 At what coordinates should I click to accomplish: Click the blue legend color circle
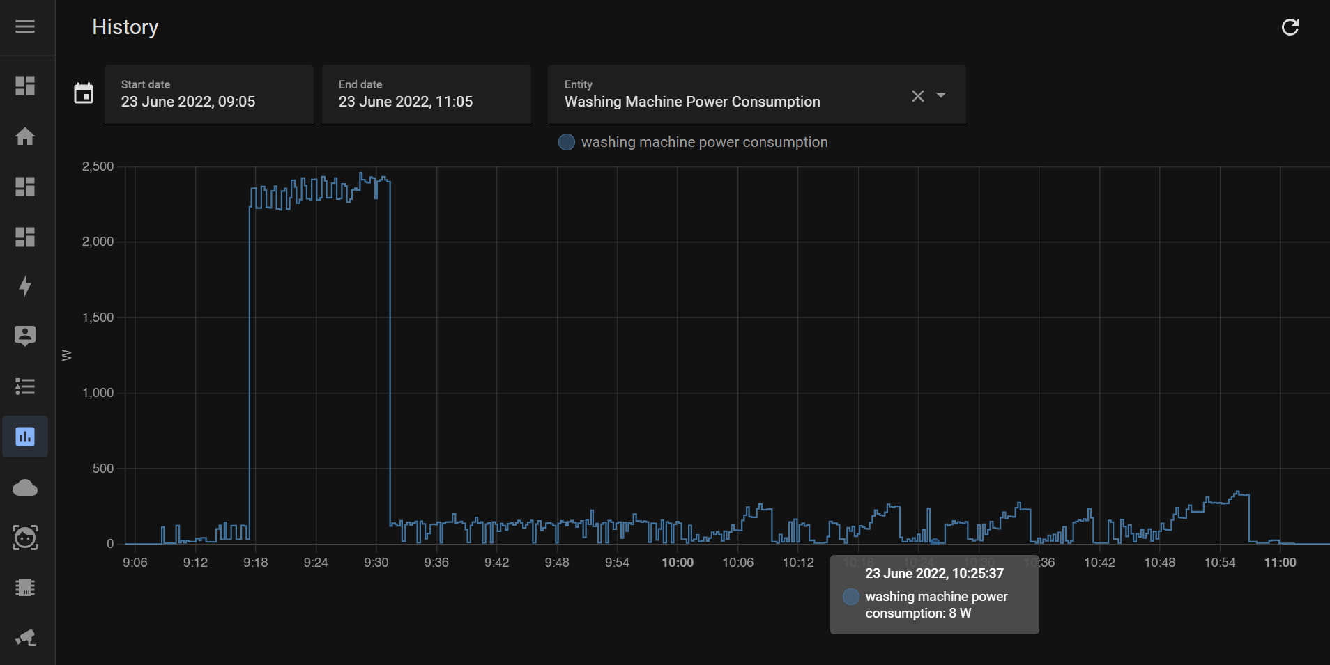tap(567, 142)
